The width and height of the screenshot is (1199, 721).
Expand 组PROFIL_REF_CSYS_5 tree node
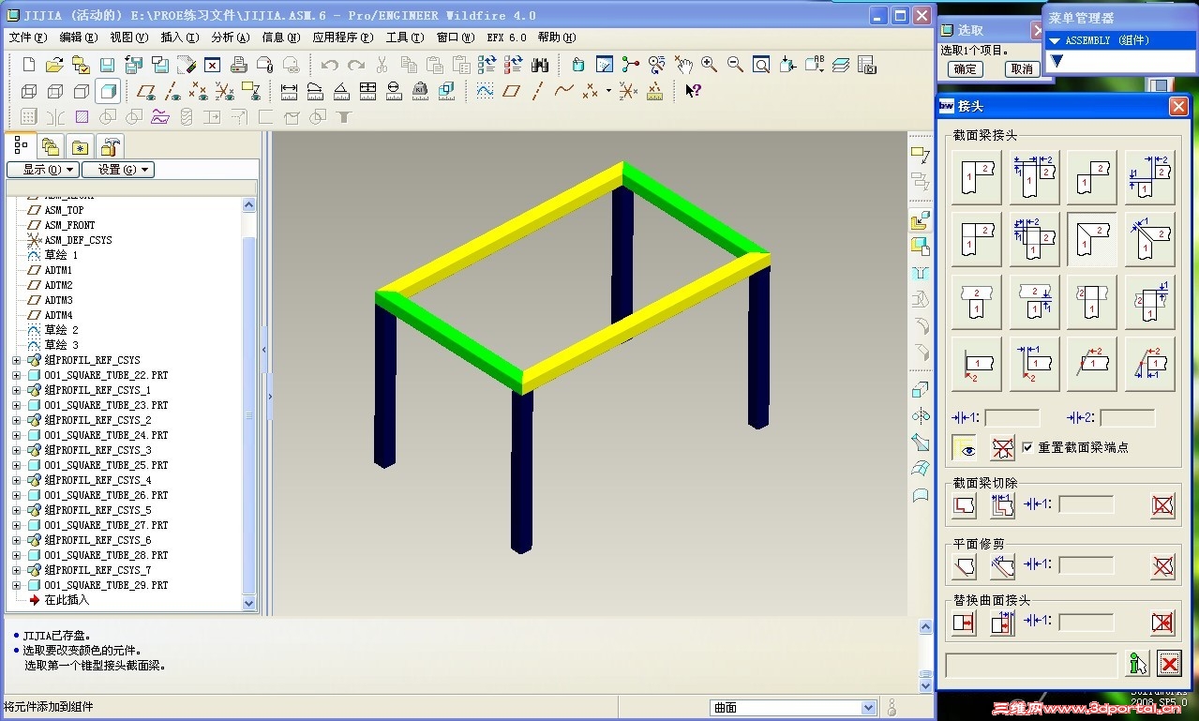point(16,510)
